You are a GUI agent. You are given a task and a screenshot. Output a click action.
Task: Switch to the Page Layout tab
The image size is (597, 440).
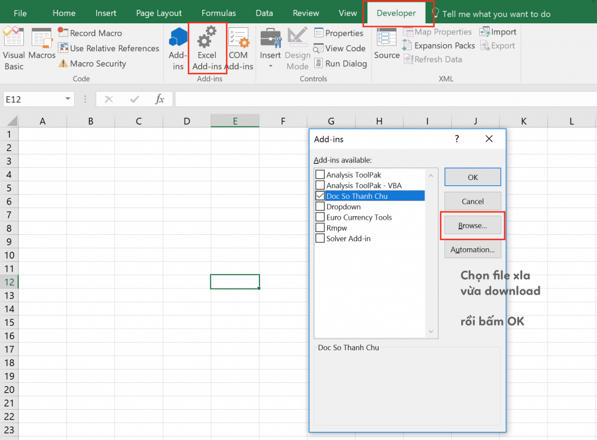coord(159,13)
